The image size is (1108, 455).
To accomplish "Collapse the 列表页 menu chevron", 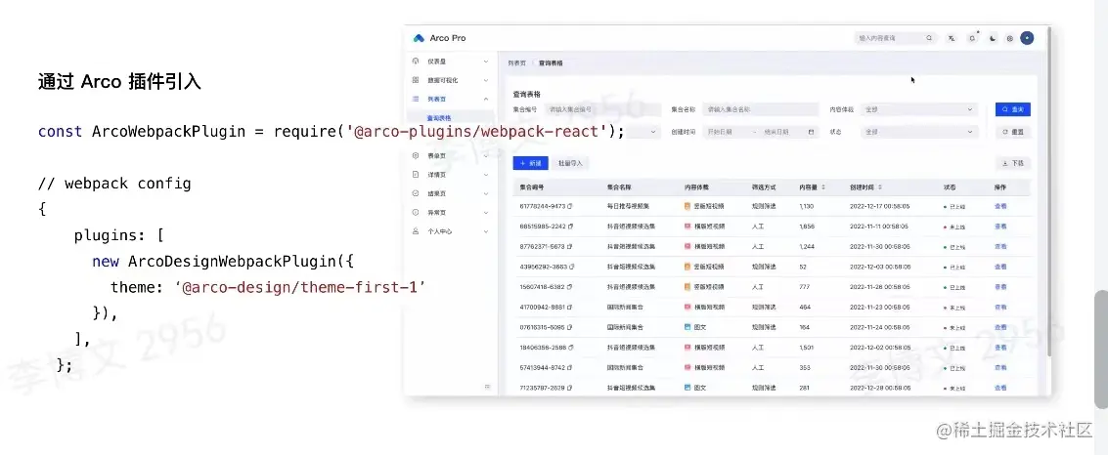I will (486, 100).
